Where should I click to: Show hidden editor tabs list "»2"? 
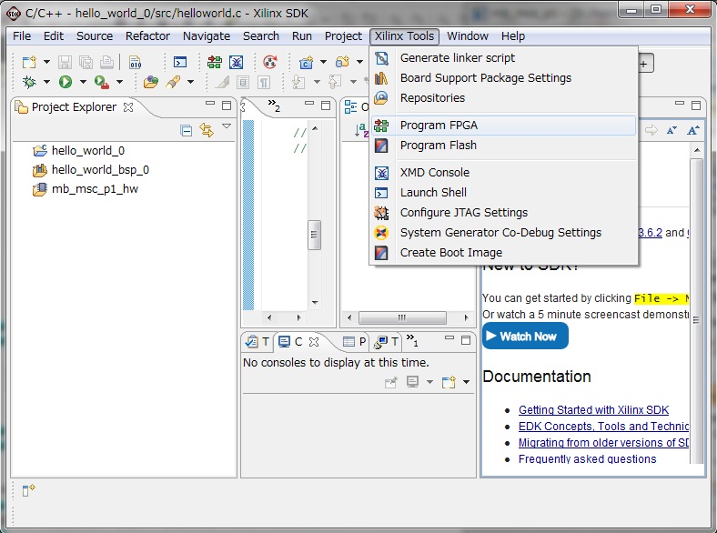tap(274, 106)
